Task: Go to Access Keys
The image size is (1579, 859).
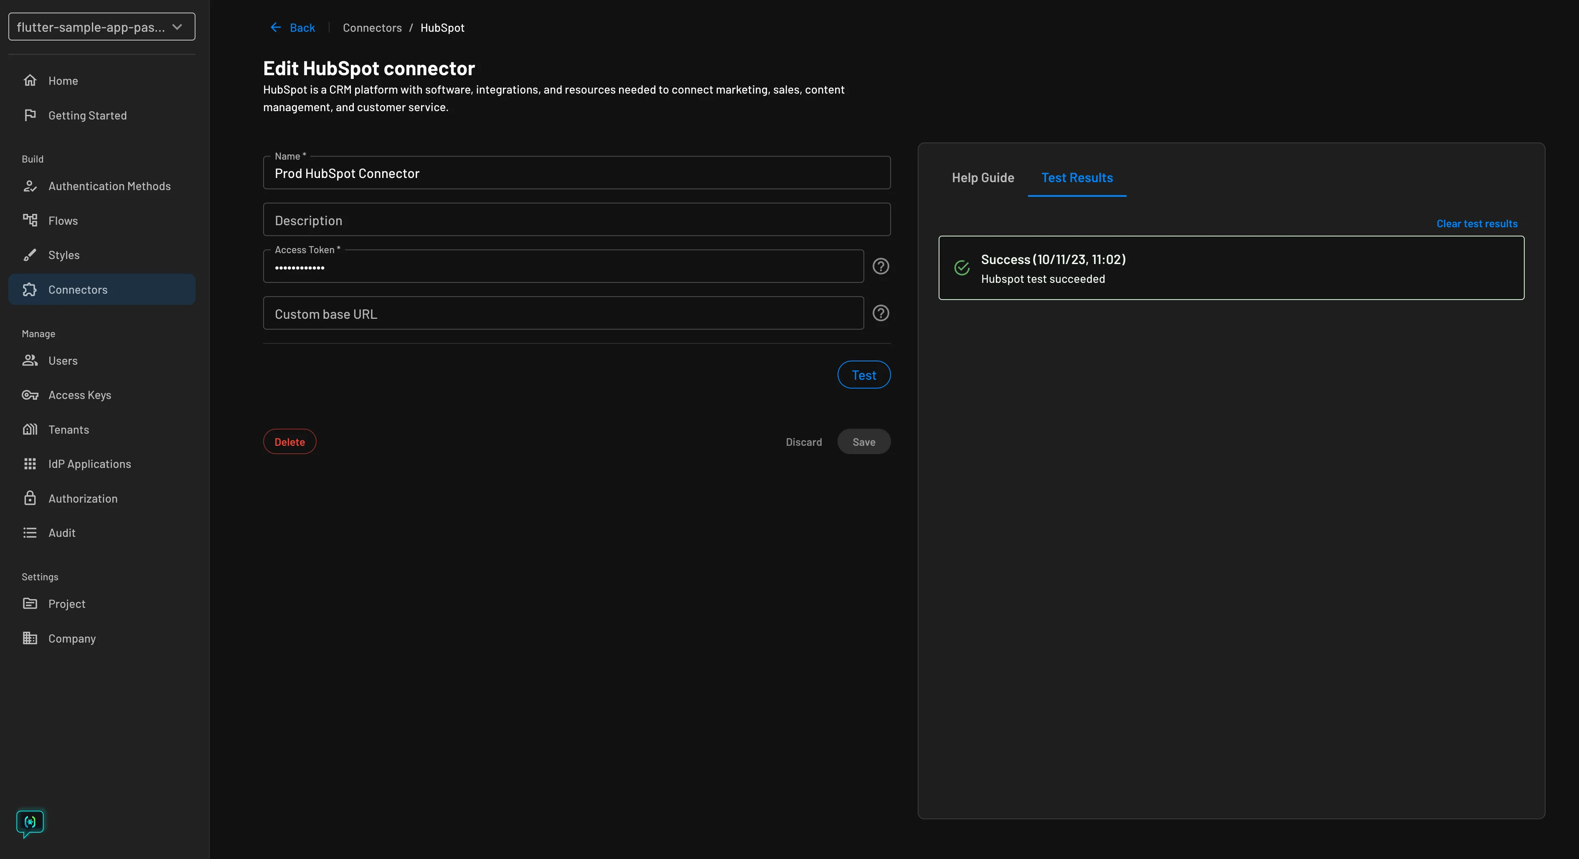Action: coord(102,395)
